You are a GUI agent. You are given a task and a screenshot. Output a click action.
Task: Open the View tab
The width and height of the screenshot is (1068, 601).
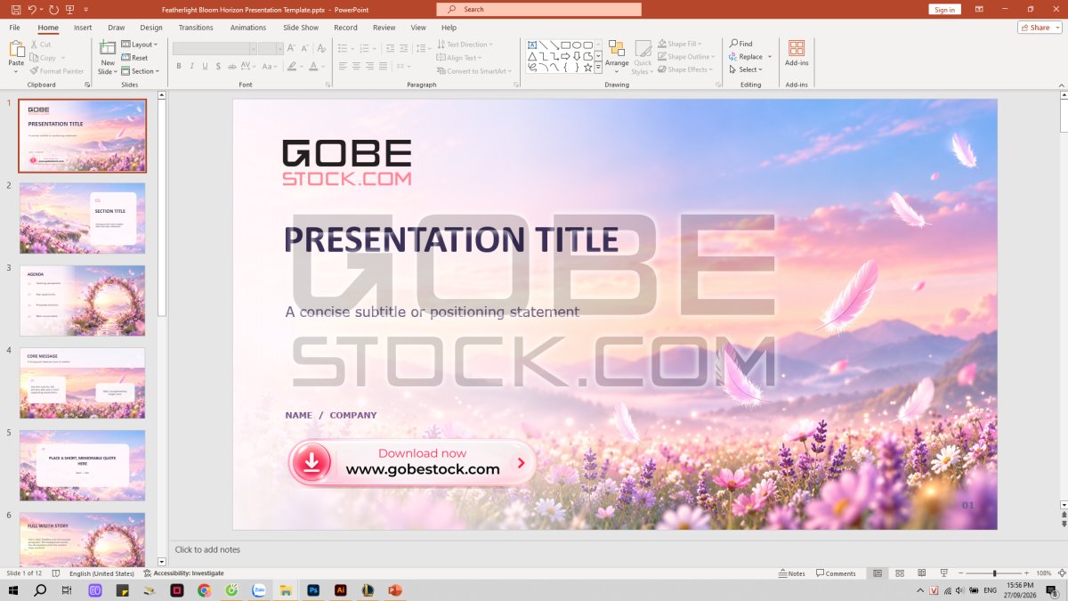[x=418, y=28]
